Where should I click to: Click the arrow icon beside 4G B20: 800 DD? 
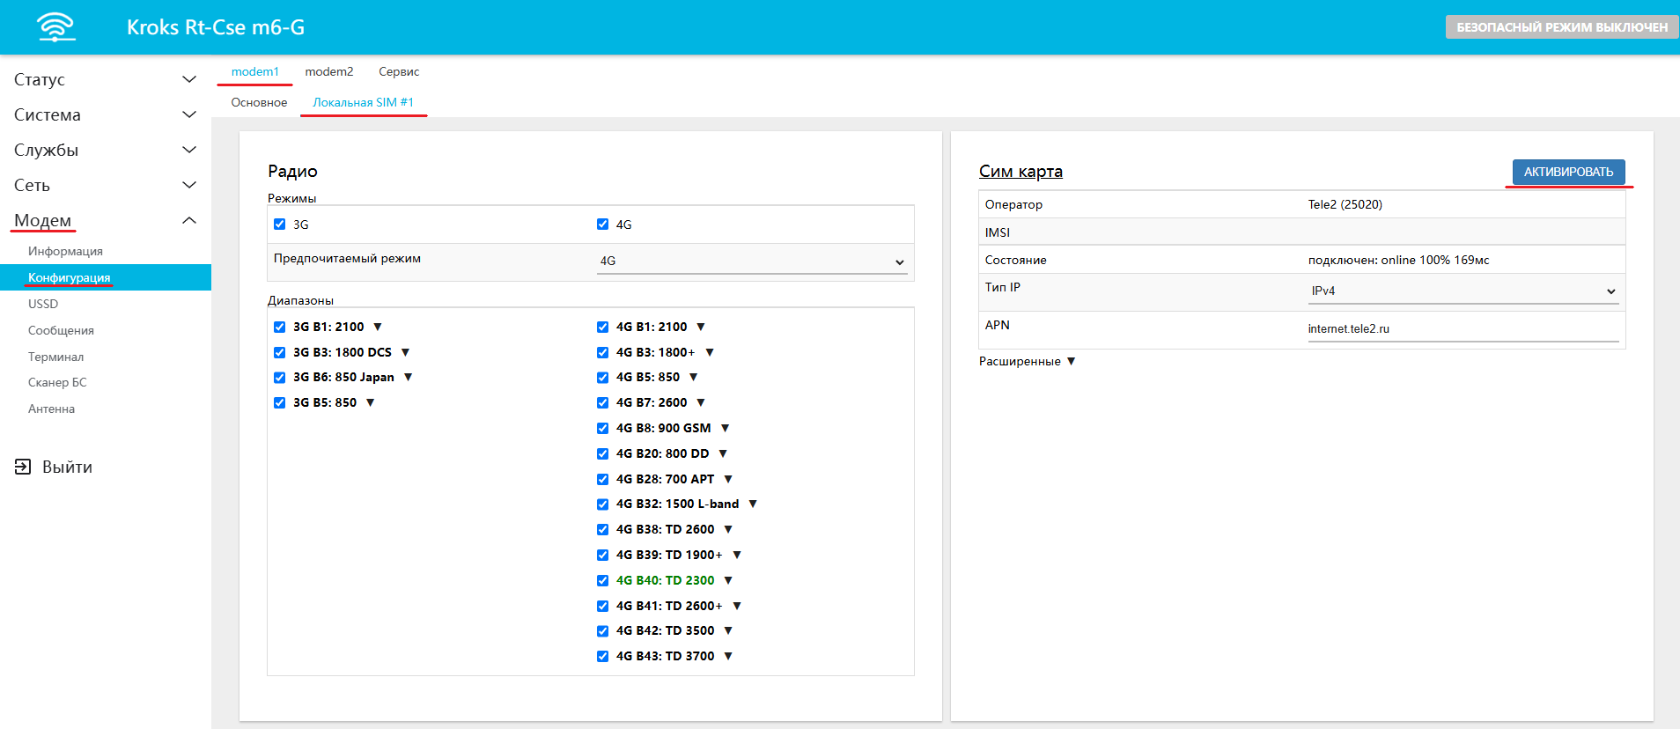(723, 453)
